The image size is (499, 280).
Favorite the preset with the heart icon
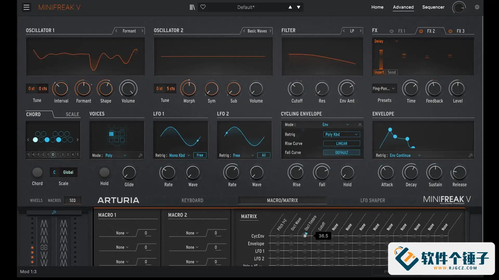pos(203,7)
